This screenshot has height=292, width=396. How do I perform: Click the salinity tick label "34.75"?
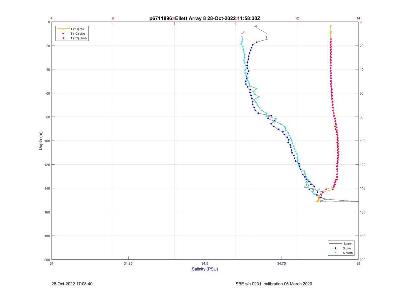pos(281,263)
